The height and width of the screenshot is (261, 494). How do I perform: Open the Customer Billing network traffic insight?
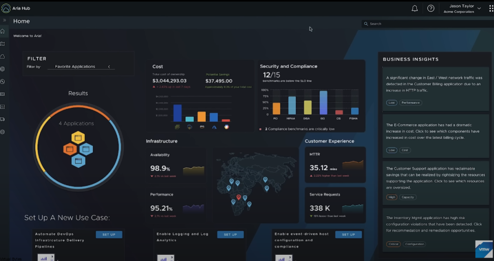pyautogui.click(x=436, y=89)
